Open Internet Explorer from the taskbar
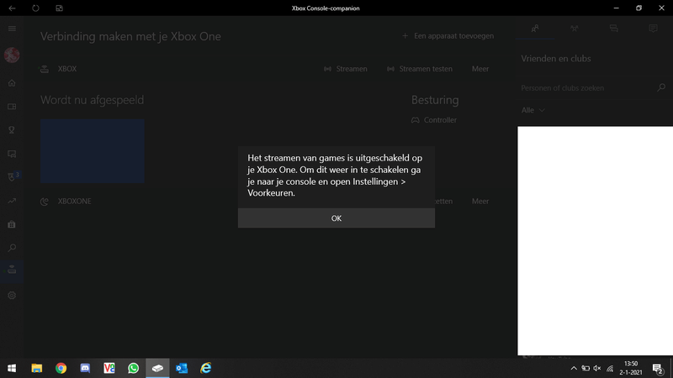 pyautogui.click(x=206, y=368)
